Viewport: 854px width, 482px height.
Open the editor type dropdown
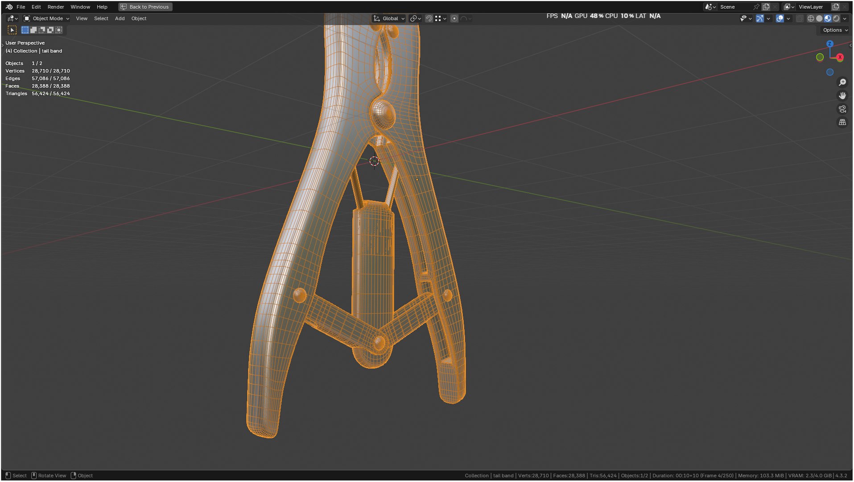12,18
